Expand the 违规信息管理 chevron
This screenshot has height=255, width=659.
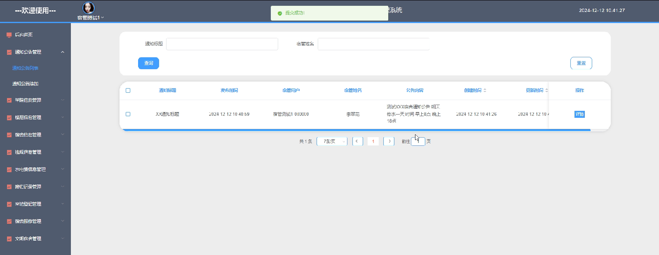tap(63, 152)
